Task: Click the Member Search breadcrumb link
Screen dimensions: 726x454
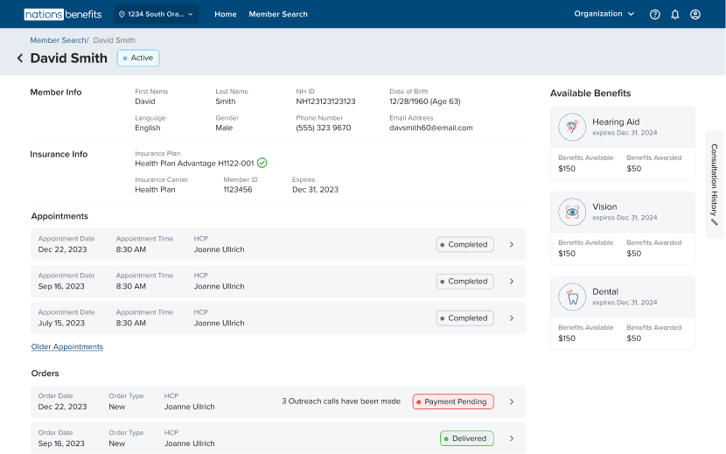Action: click(x=58, y=40)
